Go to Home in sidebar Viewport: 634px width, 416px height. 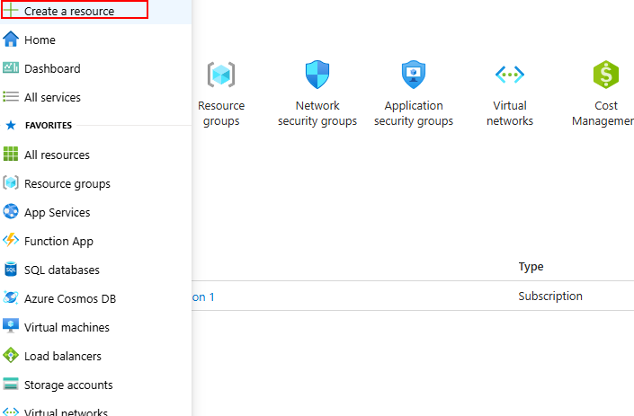tap(40, 40)
